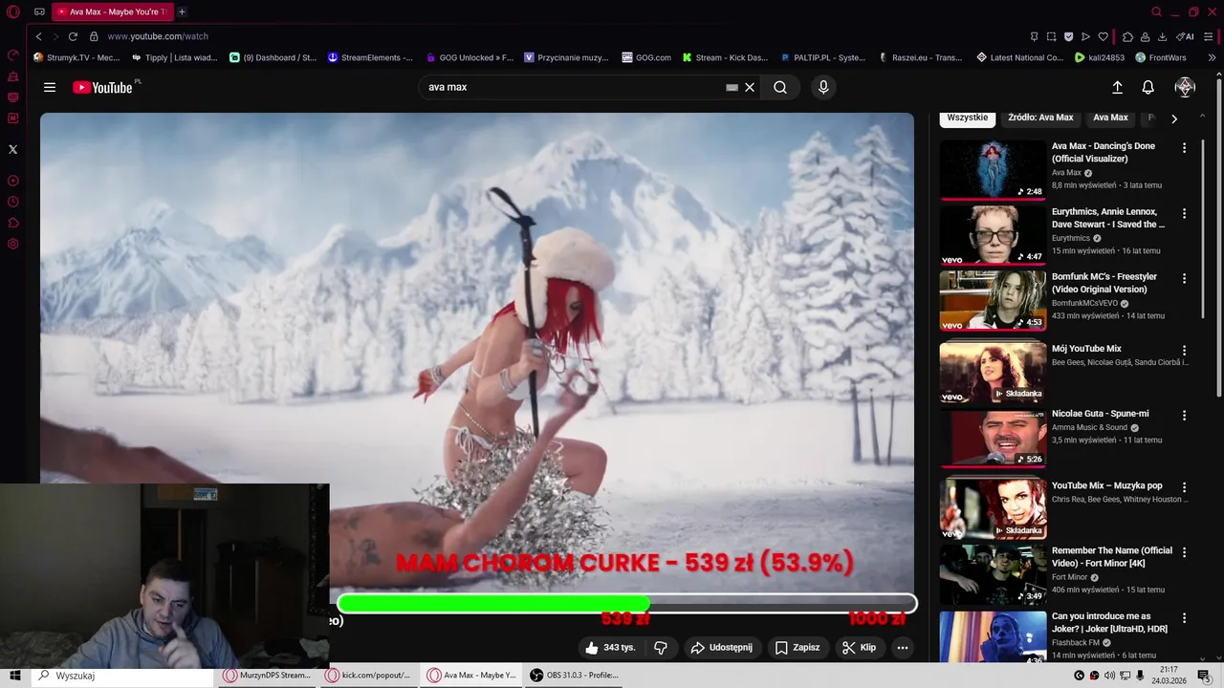The height and width of the screenshot is (688, 1224).
Task: Open the X Twitter sidebar panel
Action: pyautogui.click(x=13, y=149)
